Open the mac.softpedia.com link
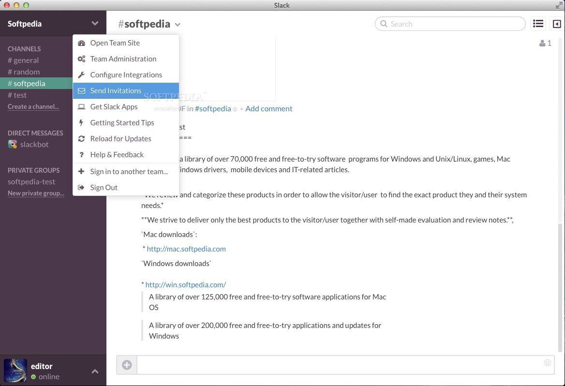 pos(186,249)
